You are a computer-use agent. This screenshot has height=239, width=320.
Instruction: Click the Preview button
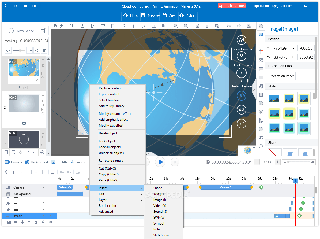pyautogui.click(x=150, y=16)
